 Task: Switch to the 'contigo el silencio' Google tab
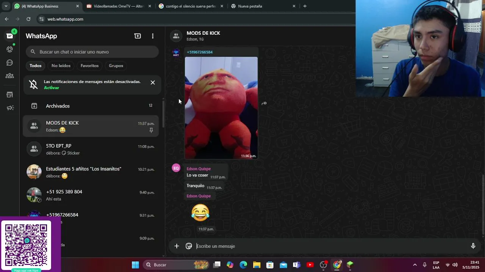pyautogui.click(x=191, y=6)
